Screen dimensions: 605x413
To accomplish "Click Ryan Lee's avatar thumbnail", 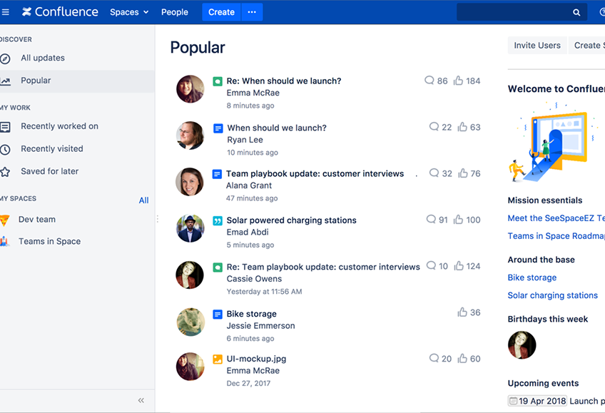I will point(190,136).
